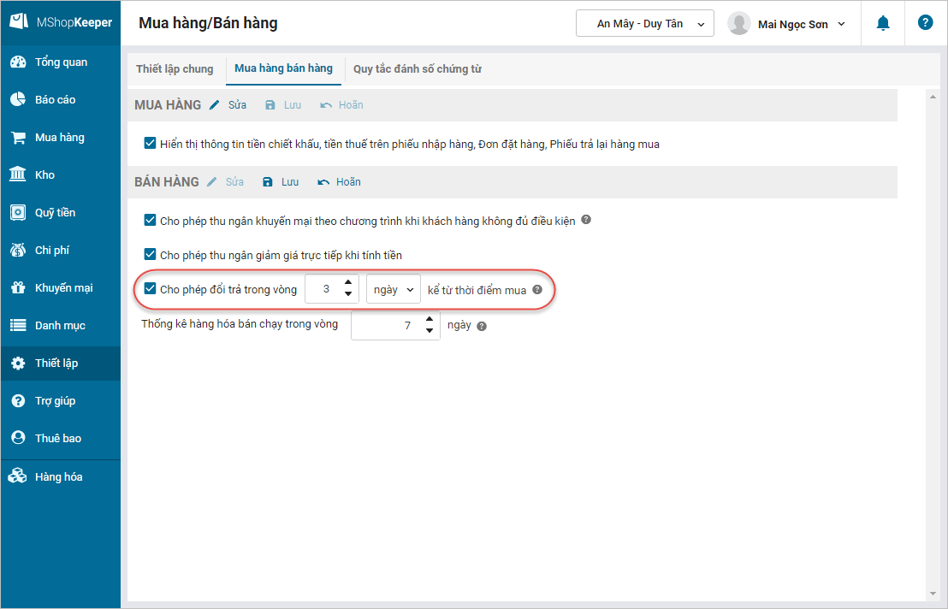
Task: Switch to Thiết lập chung tab
Action: pos(175,69)
